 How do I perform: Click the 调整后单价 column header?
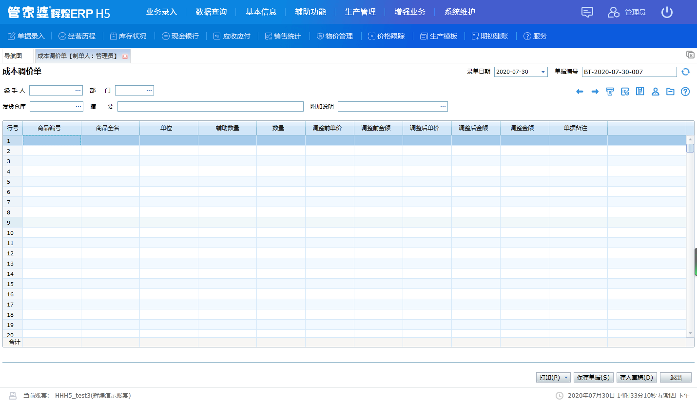tap(427, 128)
